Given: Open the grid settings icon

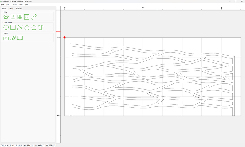Looking at the screenshot, I should (20, 17).
